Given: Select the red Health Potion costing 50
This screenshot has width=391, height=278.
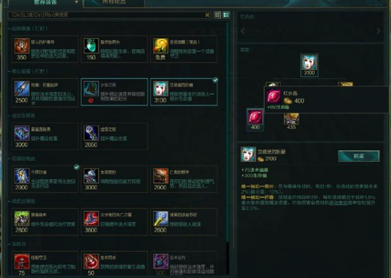Looking at the screenshot, I should (114, 264).
